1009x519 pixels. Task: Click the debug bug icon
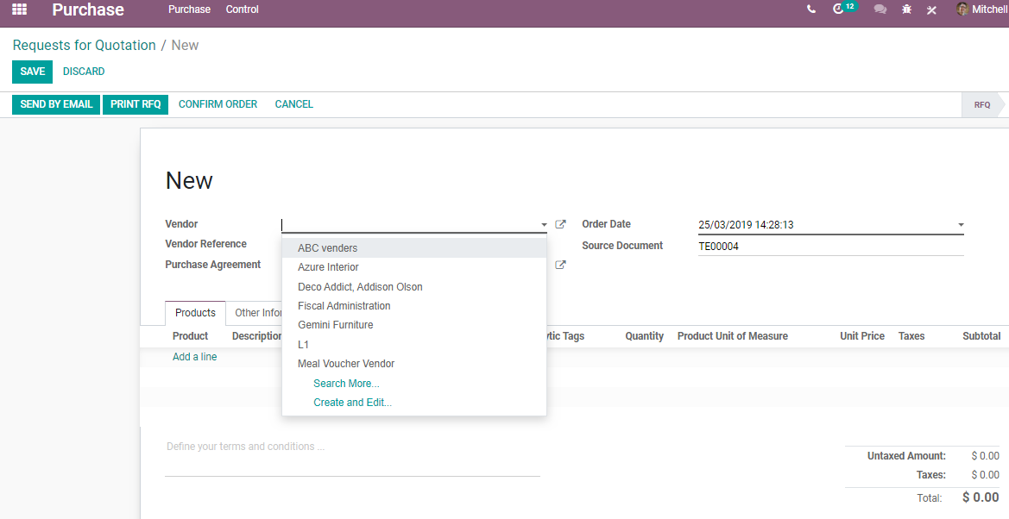click(906, 9)
